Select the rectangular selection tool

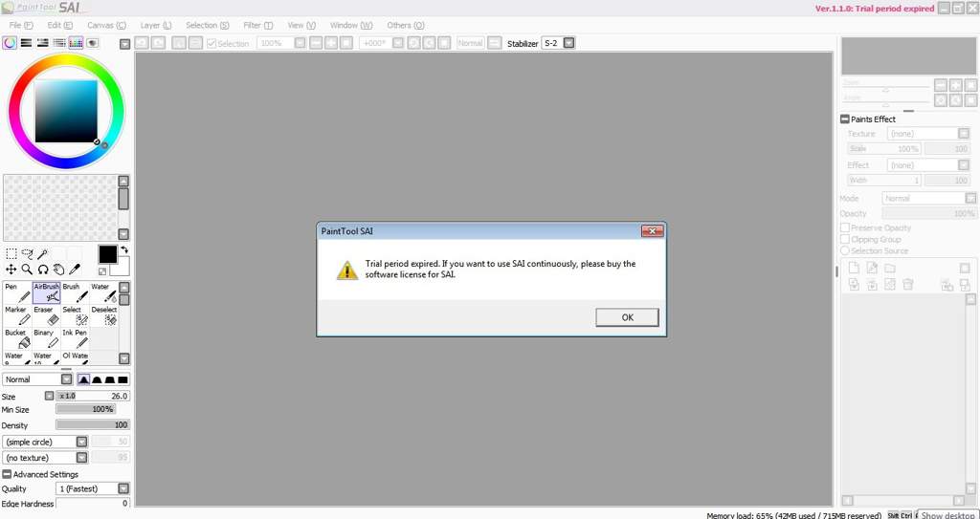click(x=11, y=254)
